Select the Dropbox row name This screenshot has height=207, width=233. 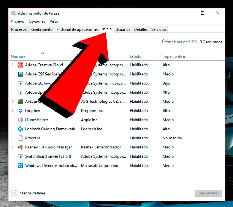pyautogui.click(x=33, y=111)
